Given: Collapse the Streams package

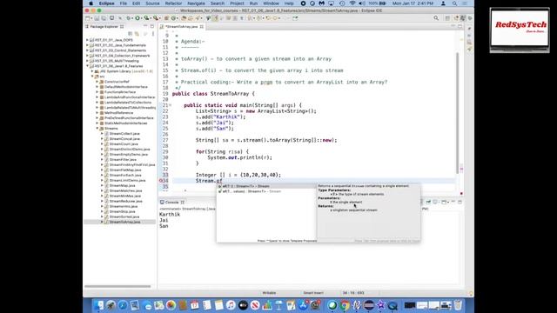Looking at the screenshot, I should point(97,129).
